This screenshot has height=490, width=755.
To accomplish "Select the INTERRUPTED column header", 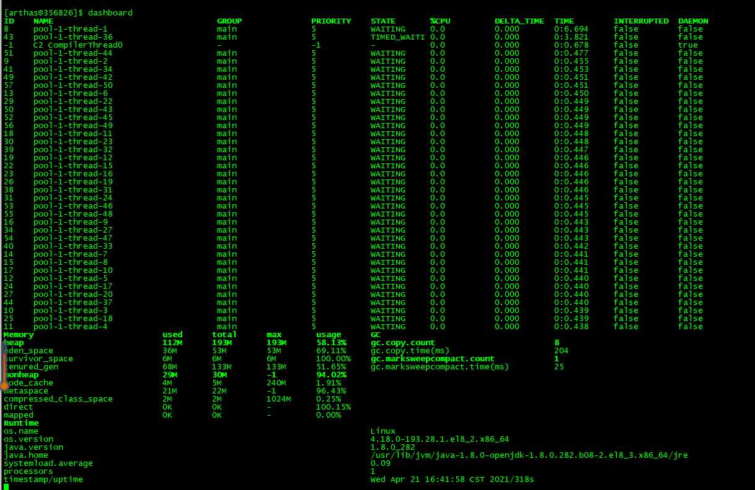I will (x=641, y=21).
